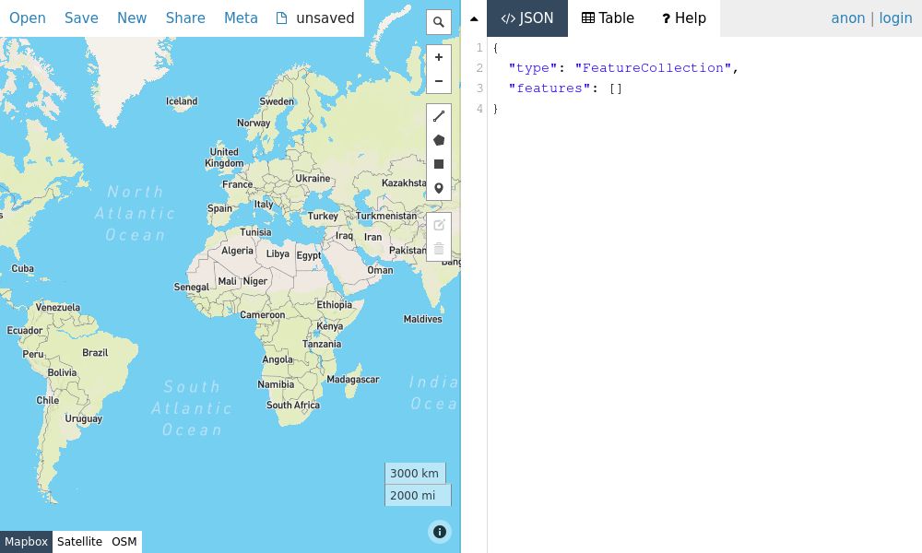922x553 pixels.
Task: Select the Mapbox basemap
Action: (26, 542)
